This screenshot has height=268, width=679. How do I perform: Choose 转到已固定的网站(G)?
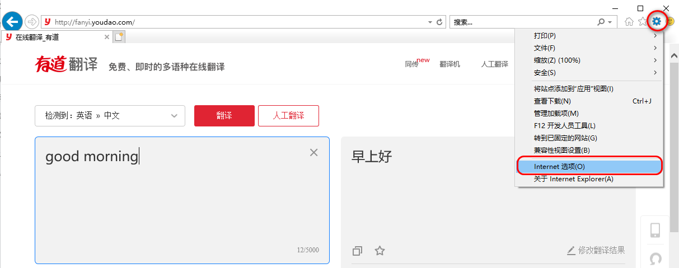click(x=589, y=138)
